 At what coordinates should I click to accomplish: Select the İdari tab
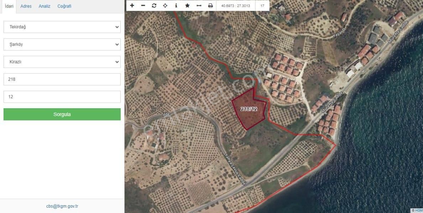[9, 6]
